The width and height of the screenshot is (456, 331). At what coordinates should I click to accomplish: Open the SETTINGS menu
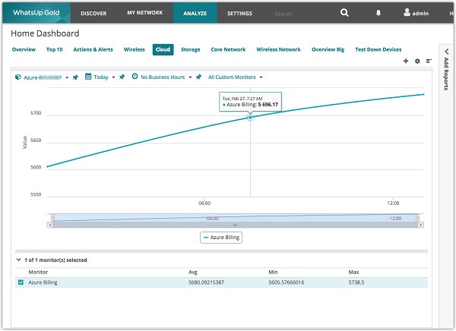[x=239, y=13]
